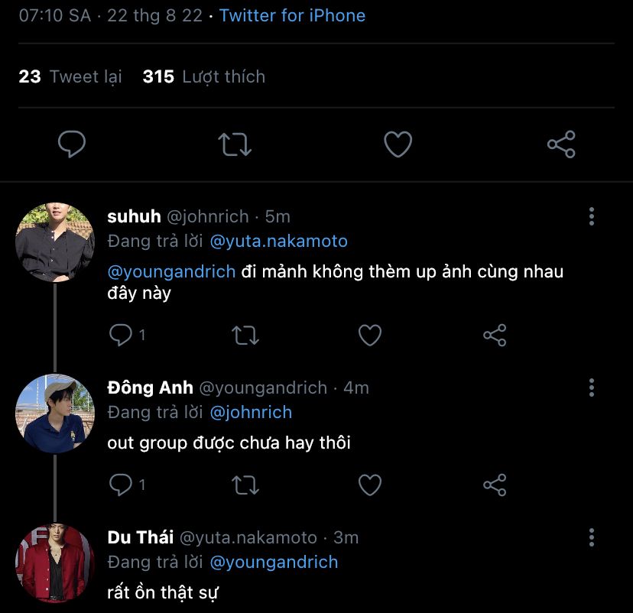Share suhuh's reply
The image size is (633, 613).
(495, 335)
